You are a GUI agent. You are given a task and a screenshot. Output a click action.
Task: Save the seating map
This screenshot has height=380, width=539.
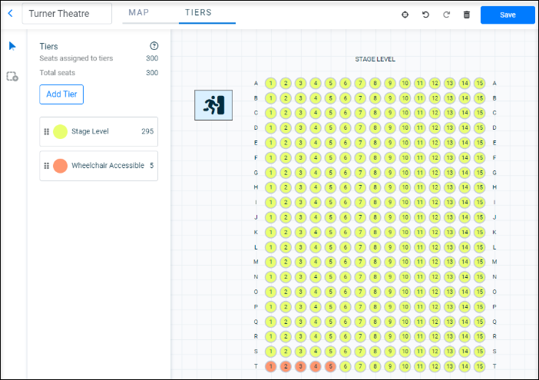508,15
